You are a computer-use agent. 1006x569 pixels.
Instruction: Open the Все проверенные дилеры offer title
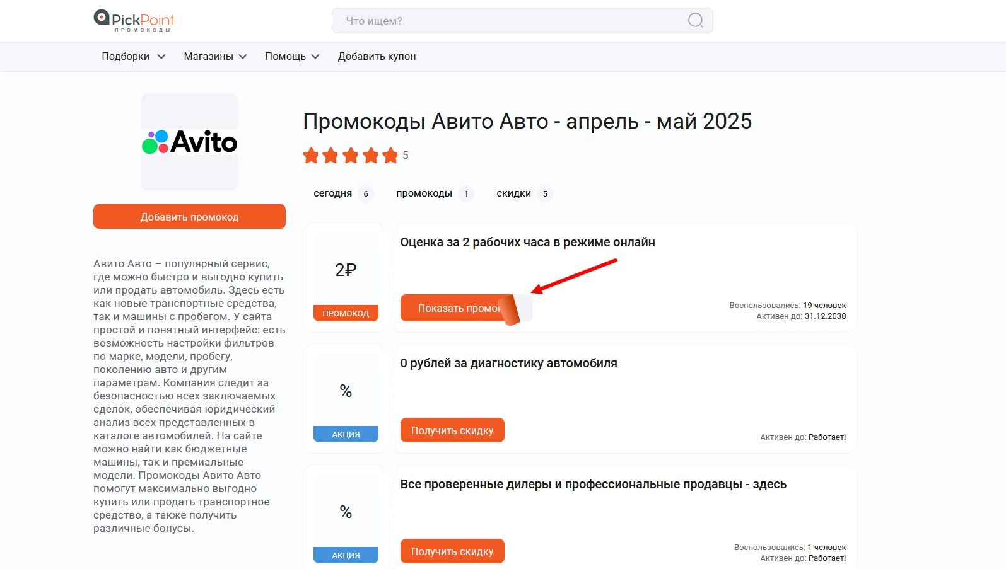pos(593,484)
